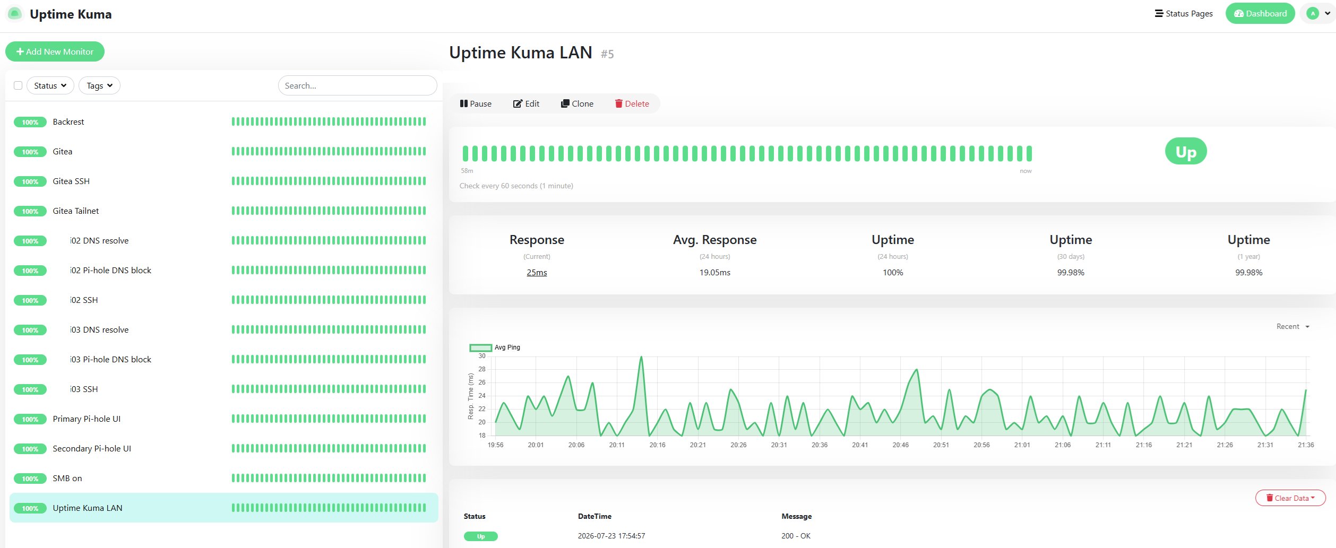Click the red Delete trash icon
Viewport: 1336px width, 548px height.
click(x=618, y=104)
